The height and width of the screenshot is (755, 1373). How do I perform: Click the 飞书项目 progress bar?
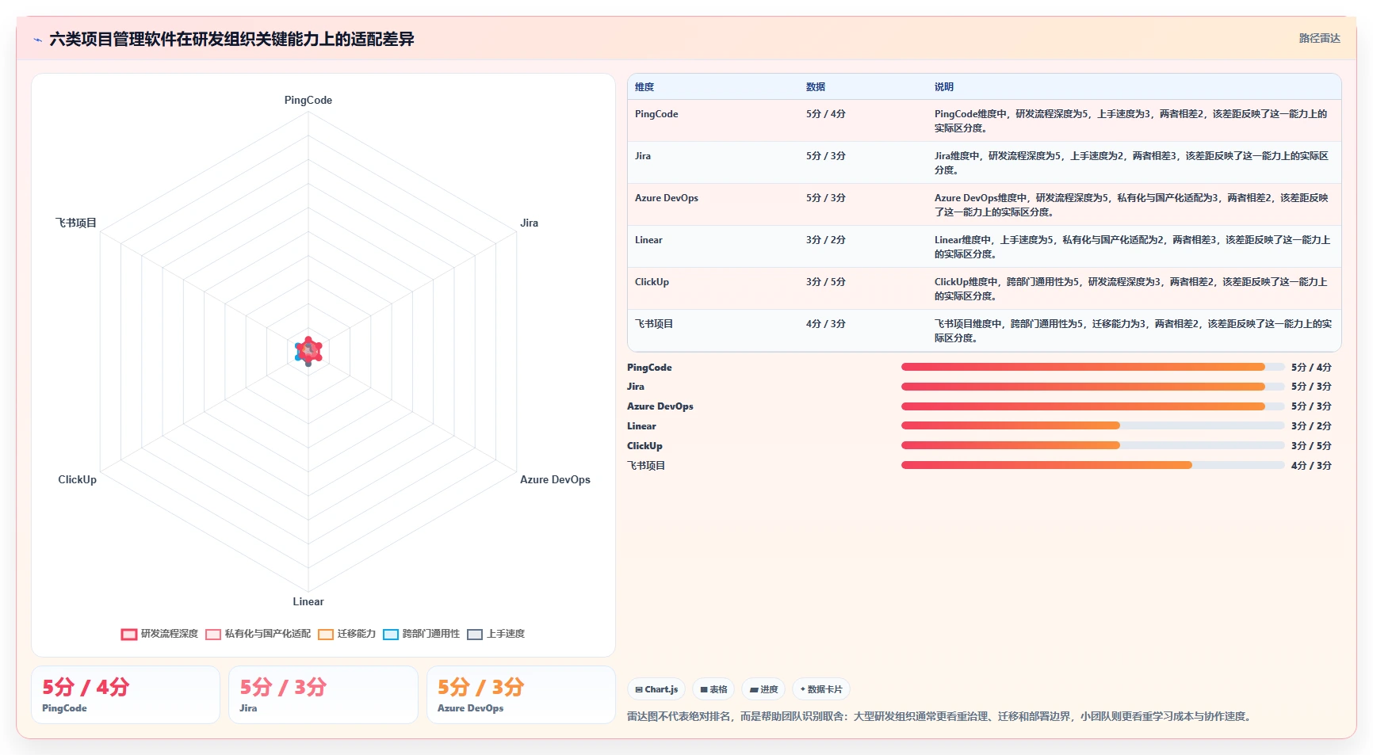click(1092, 465)
